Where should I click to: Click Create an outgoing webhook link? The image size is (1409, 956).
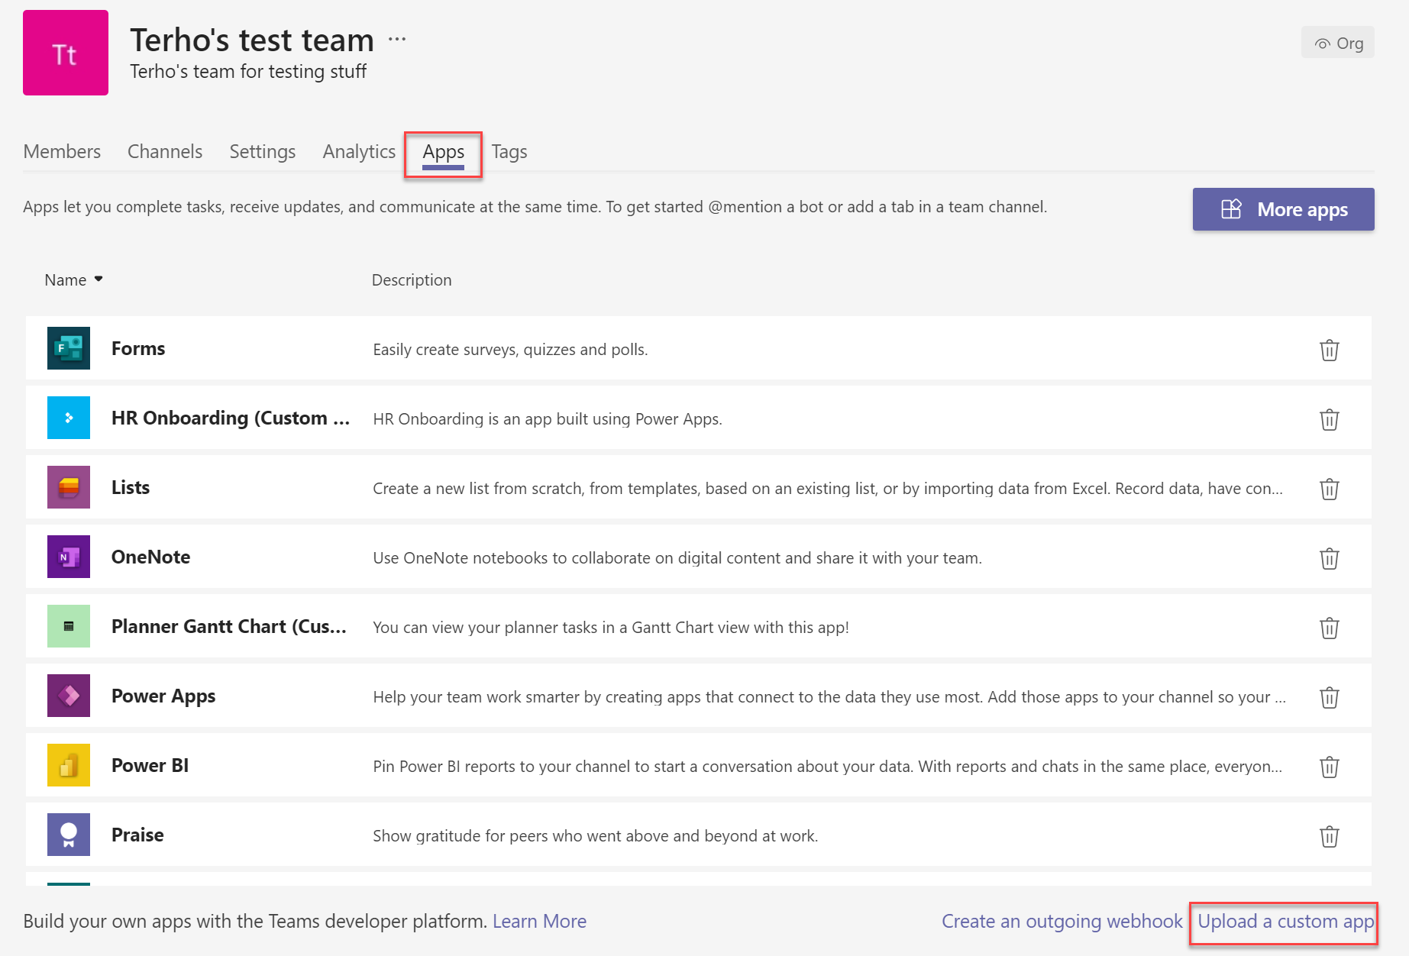tap(1062, 922)
